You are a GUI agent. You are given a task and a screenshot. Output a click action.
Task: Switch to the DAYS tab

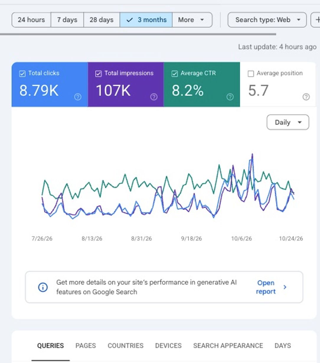[x=283, y=346]
